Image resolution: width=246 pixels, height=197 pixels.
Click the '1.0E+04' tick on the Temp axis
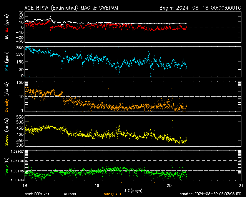(17, 180)
